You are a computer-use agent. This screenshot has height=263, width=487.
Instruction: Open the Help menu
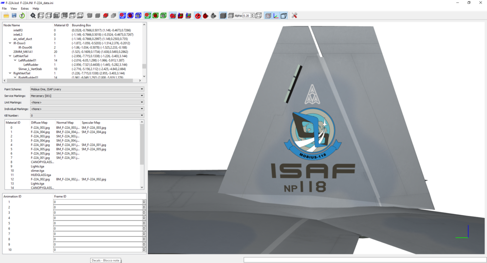coord(36,9)
